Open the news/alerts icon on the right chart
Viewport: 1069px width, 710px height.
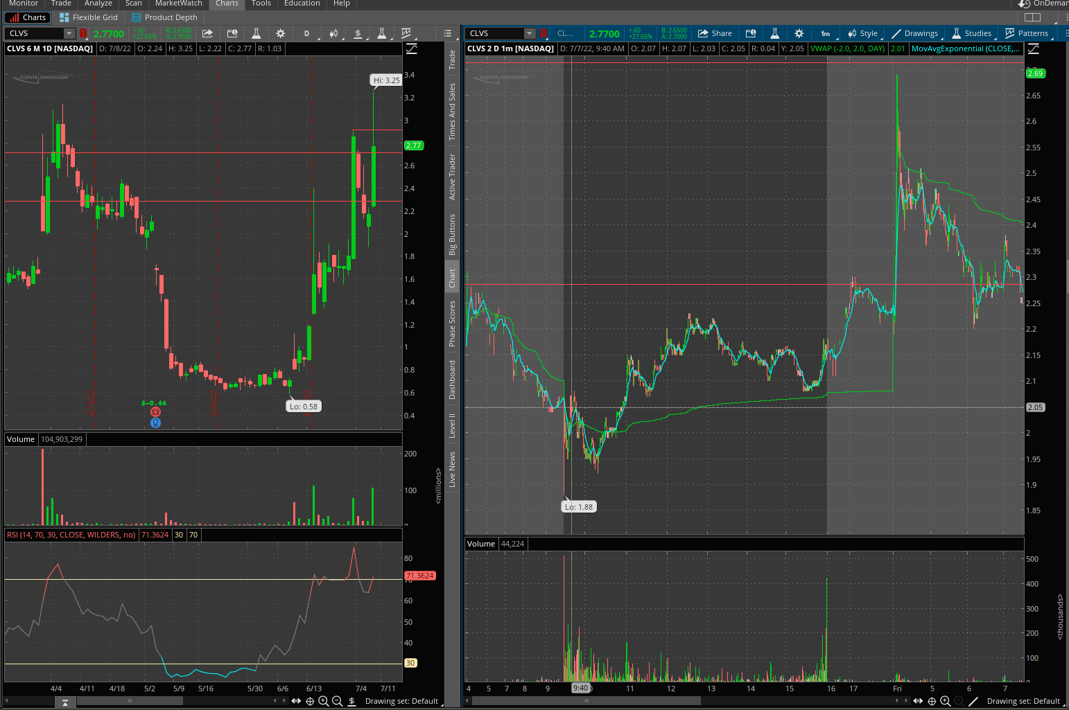751,33
